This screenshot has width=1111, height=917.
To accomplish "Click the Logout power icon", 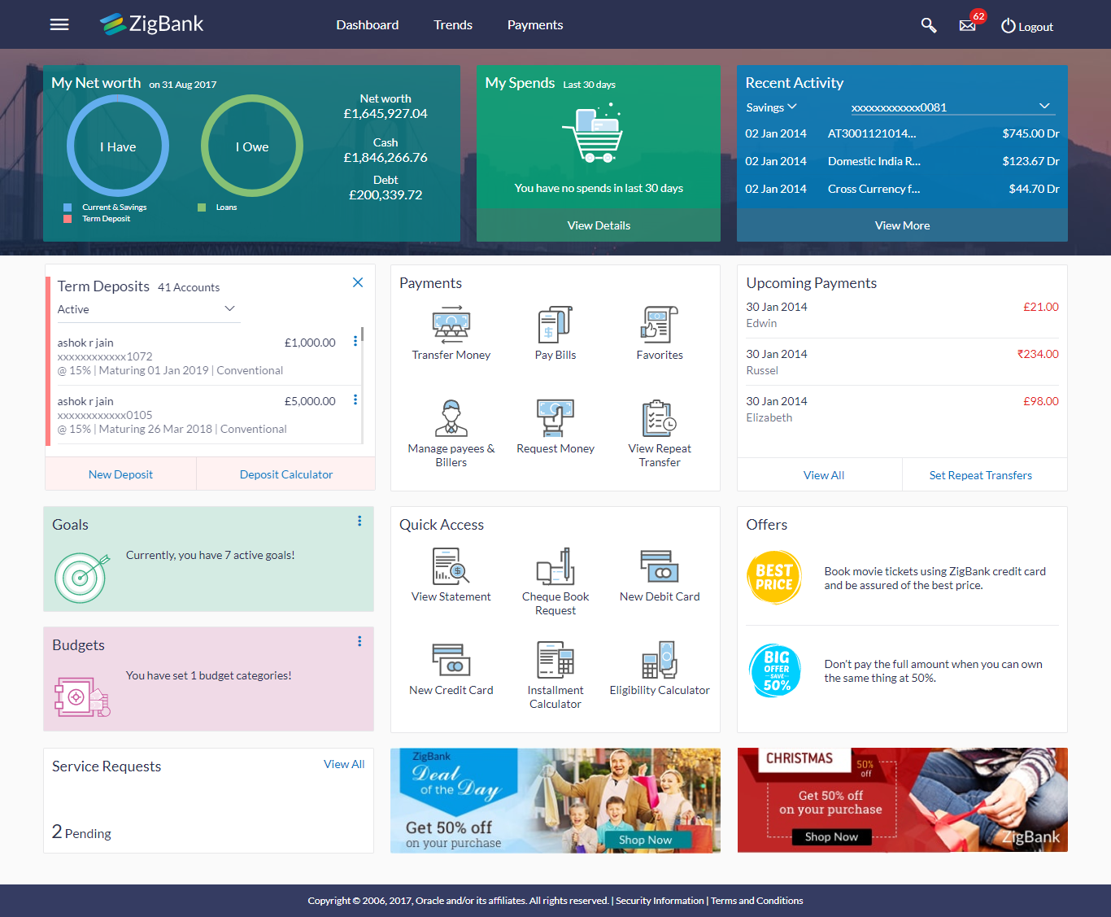I will coord(1009,26).
